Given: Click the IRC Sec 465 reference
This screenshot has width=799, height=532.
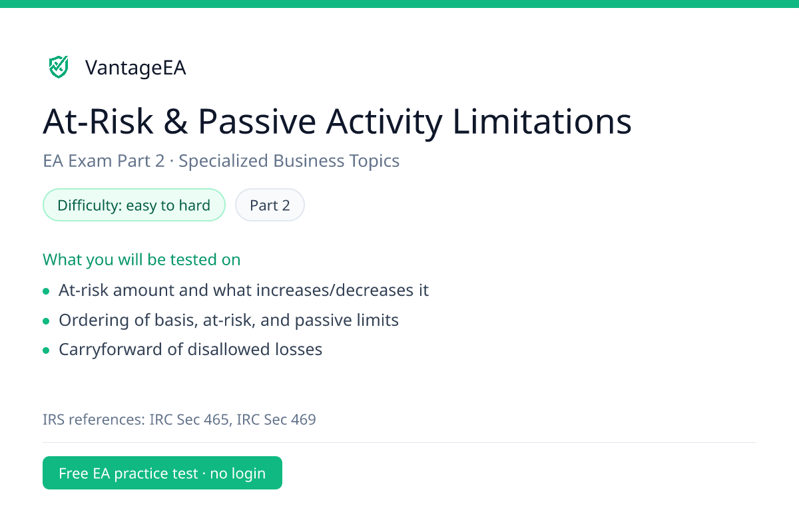Looking at the screenshot, I should [190, 420].
